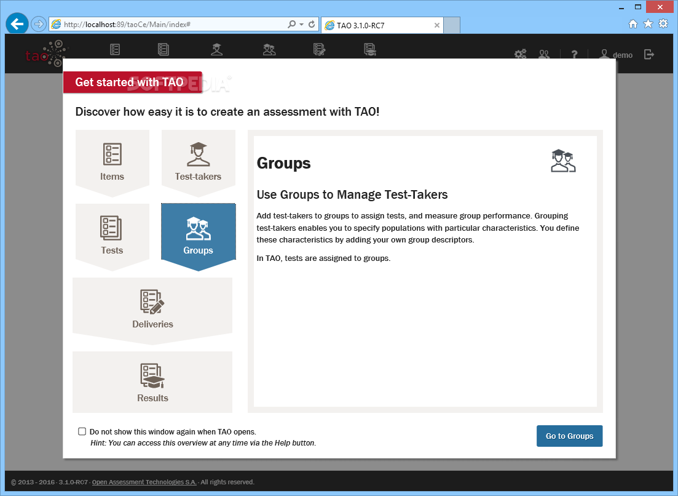The height and width of the screenshot is (496, 678).
Task: Select the Tests card
Action: coord(112,236)
